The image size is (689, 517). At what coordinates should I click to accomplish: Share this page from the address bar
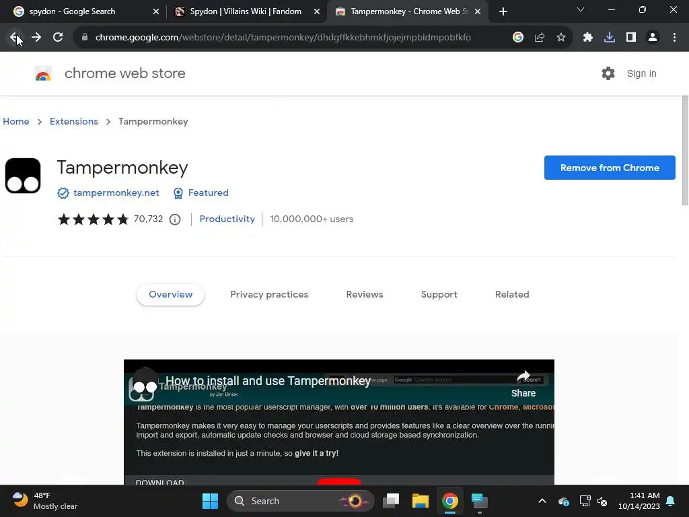540,38
